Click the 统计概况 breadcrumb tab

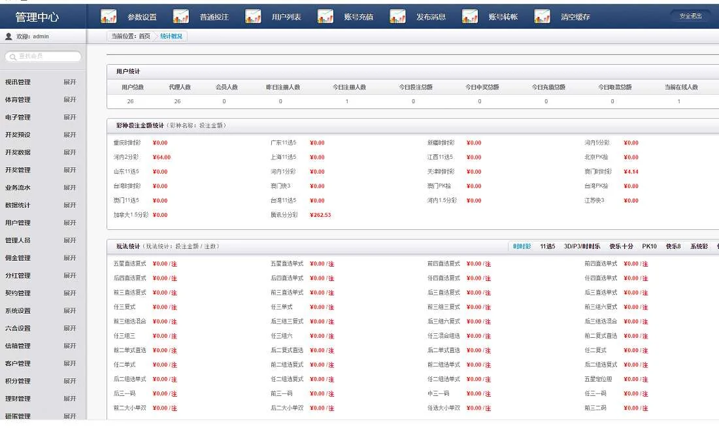coord(171,37)
